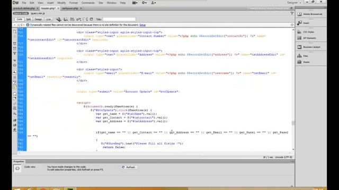
Task: Close the info bar message
Action: 292,25
